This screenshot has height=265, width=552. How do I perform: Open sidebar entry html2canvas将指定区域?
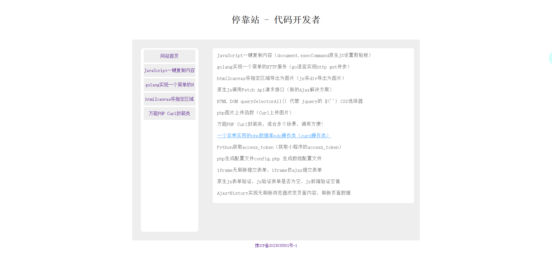169,99
